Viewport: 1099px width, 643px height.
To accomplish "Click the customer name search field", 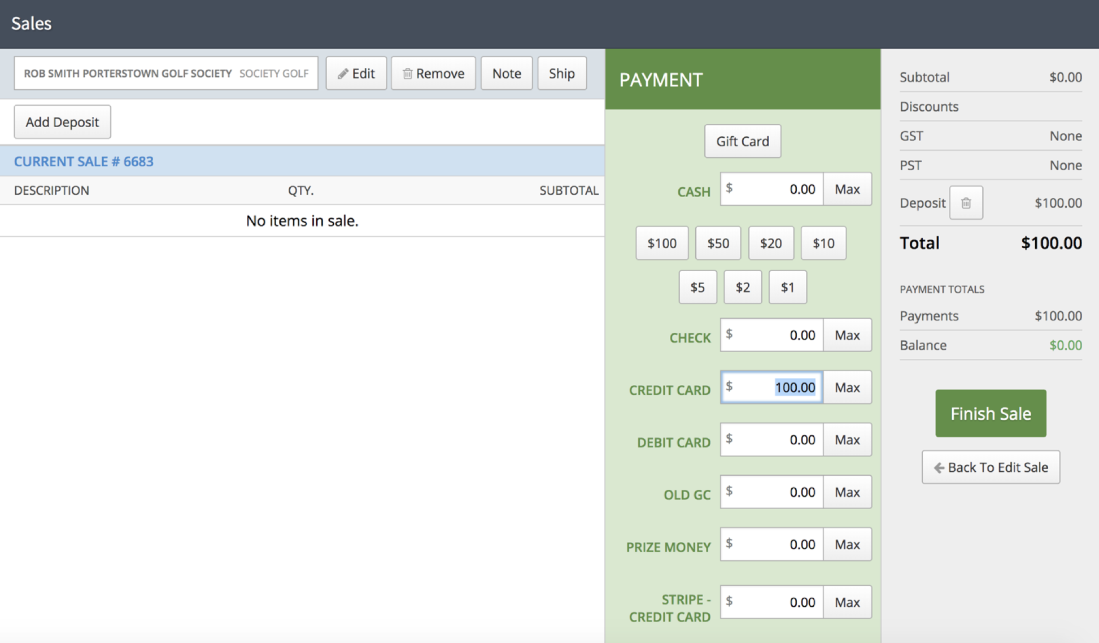I will [165, 73].
